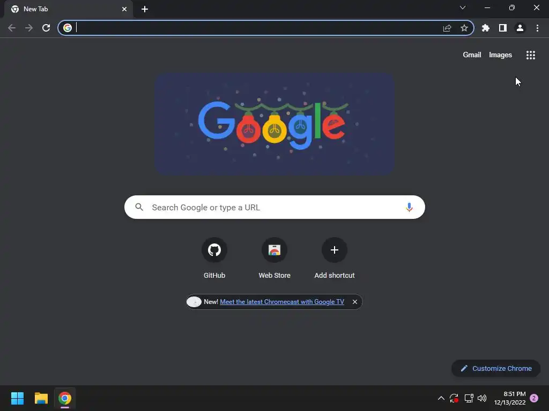Toggle the side panel icon
The height and width of the screenshot is (411, 549).
[x=503, y=28]
